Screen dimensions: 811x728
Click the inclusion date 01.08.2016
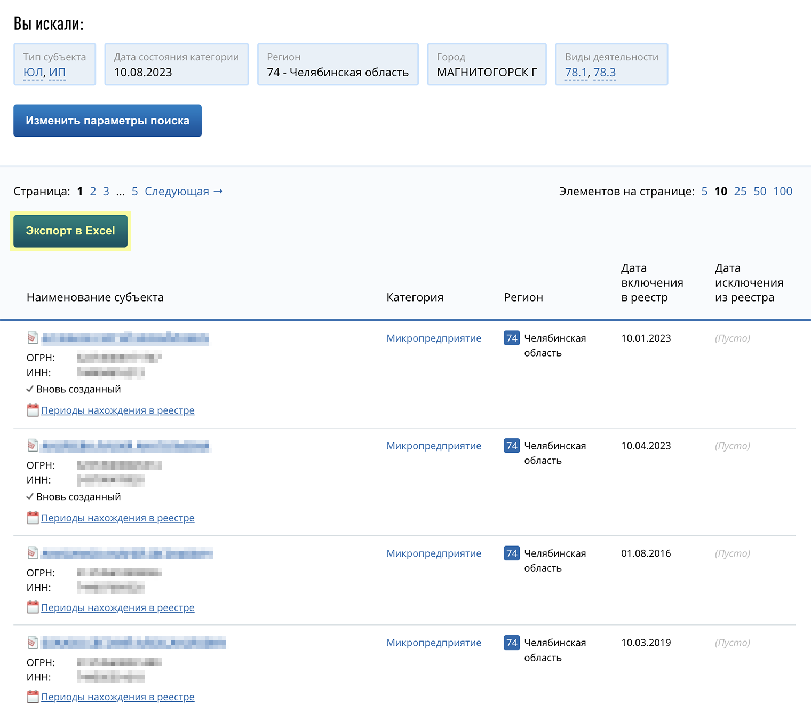(x=646, y=553)
